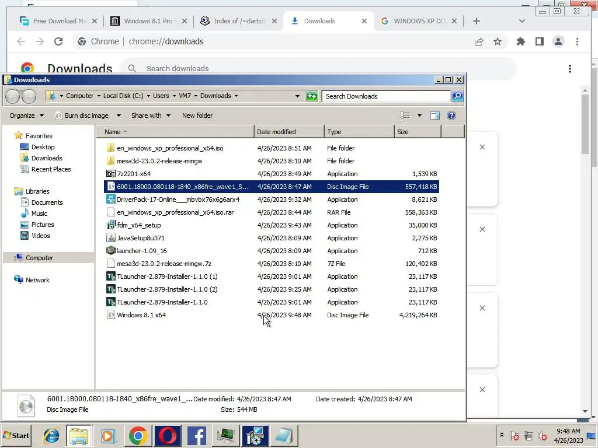598x448 pixels.
Task: Bookmark this page with star icon
Action: (x=498, y=41)
